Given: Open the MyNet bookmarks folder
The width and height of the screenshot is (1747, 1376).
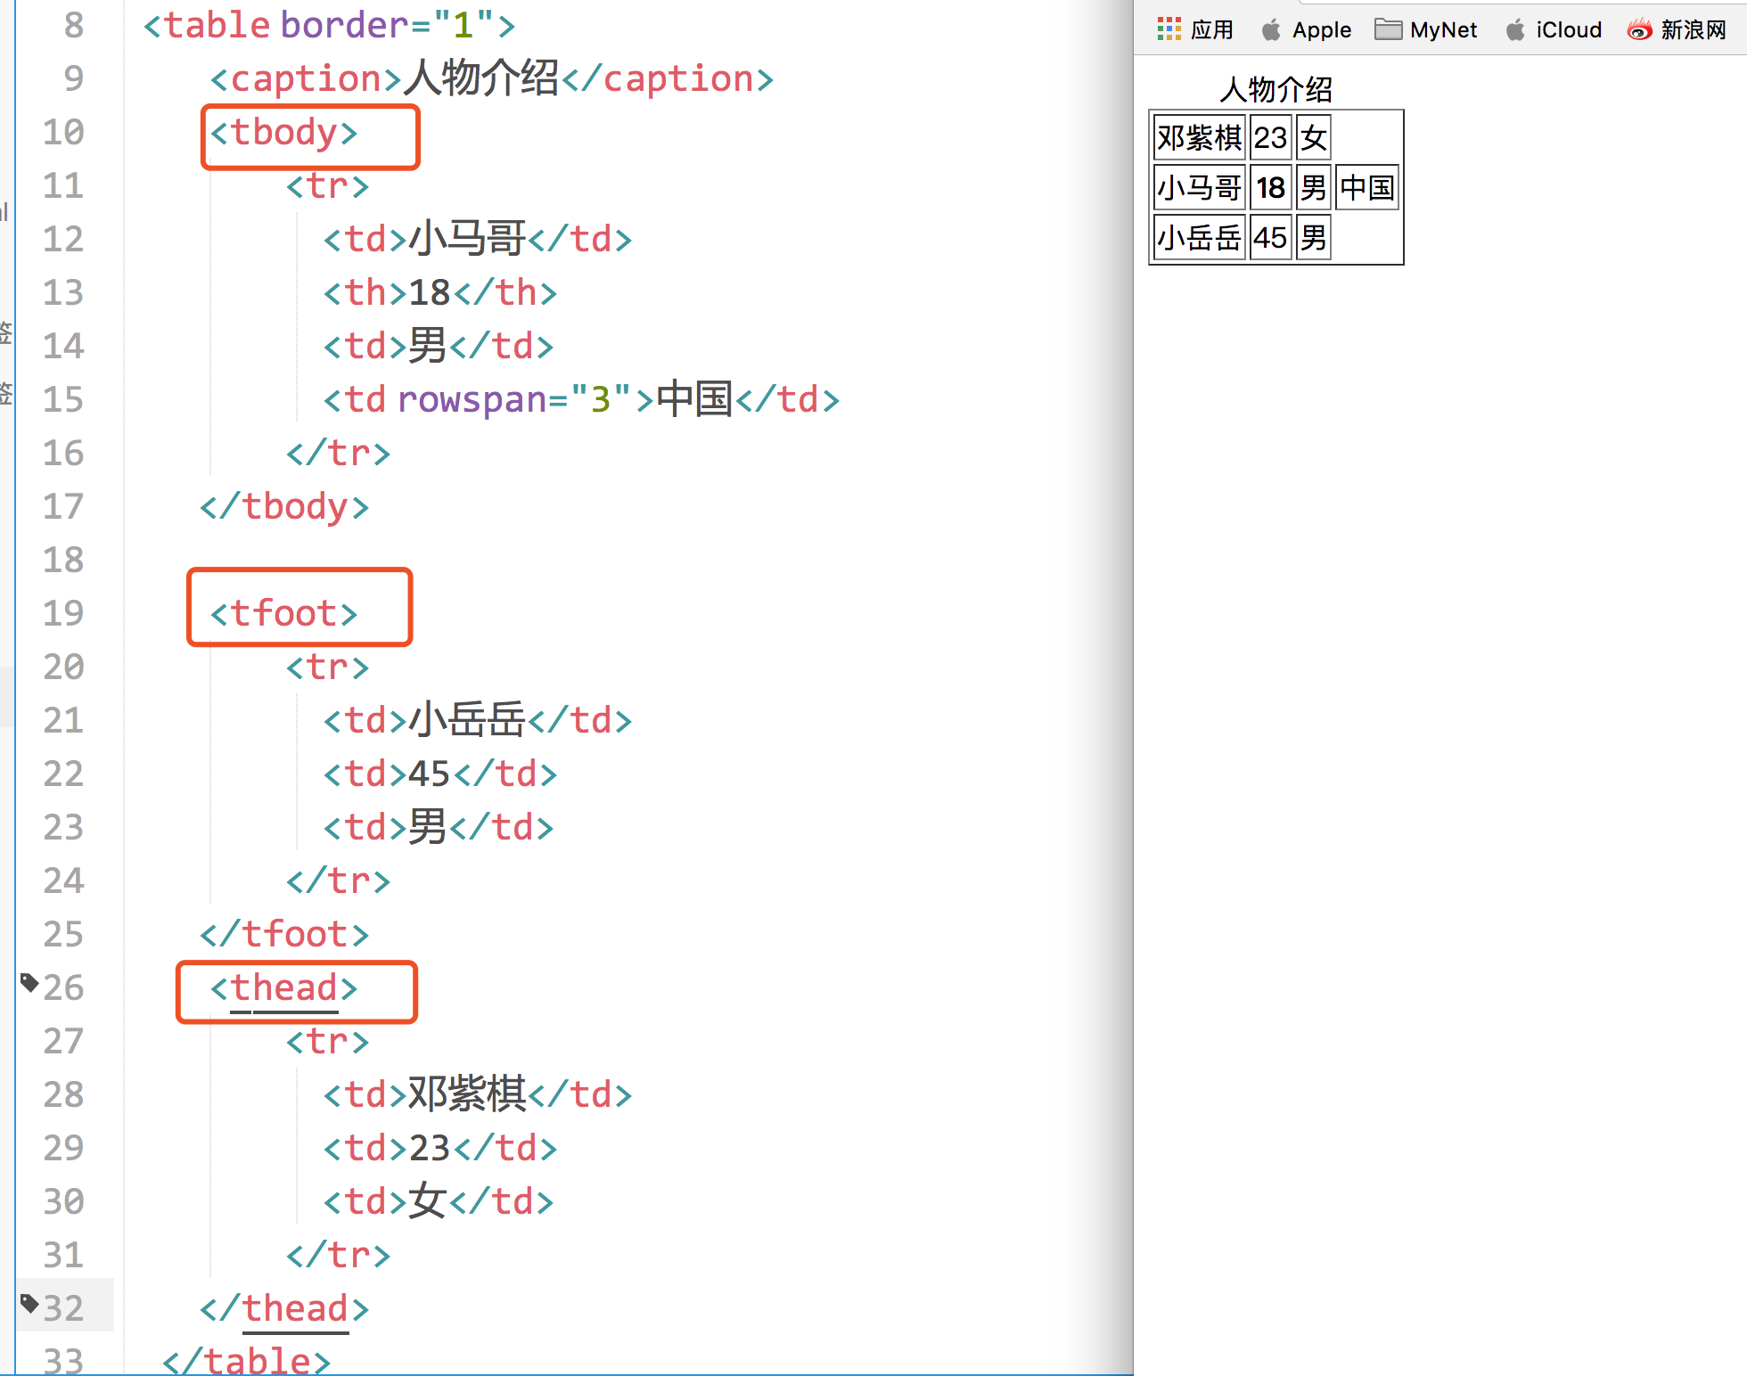Looking at the screenshot, I should [x=1426, y=30].
